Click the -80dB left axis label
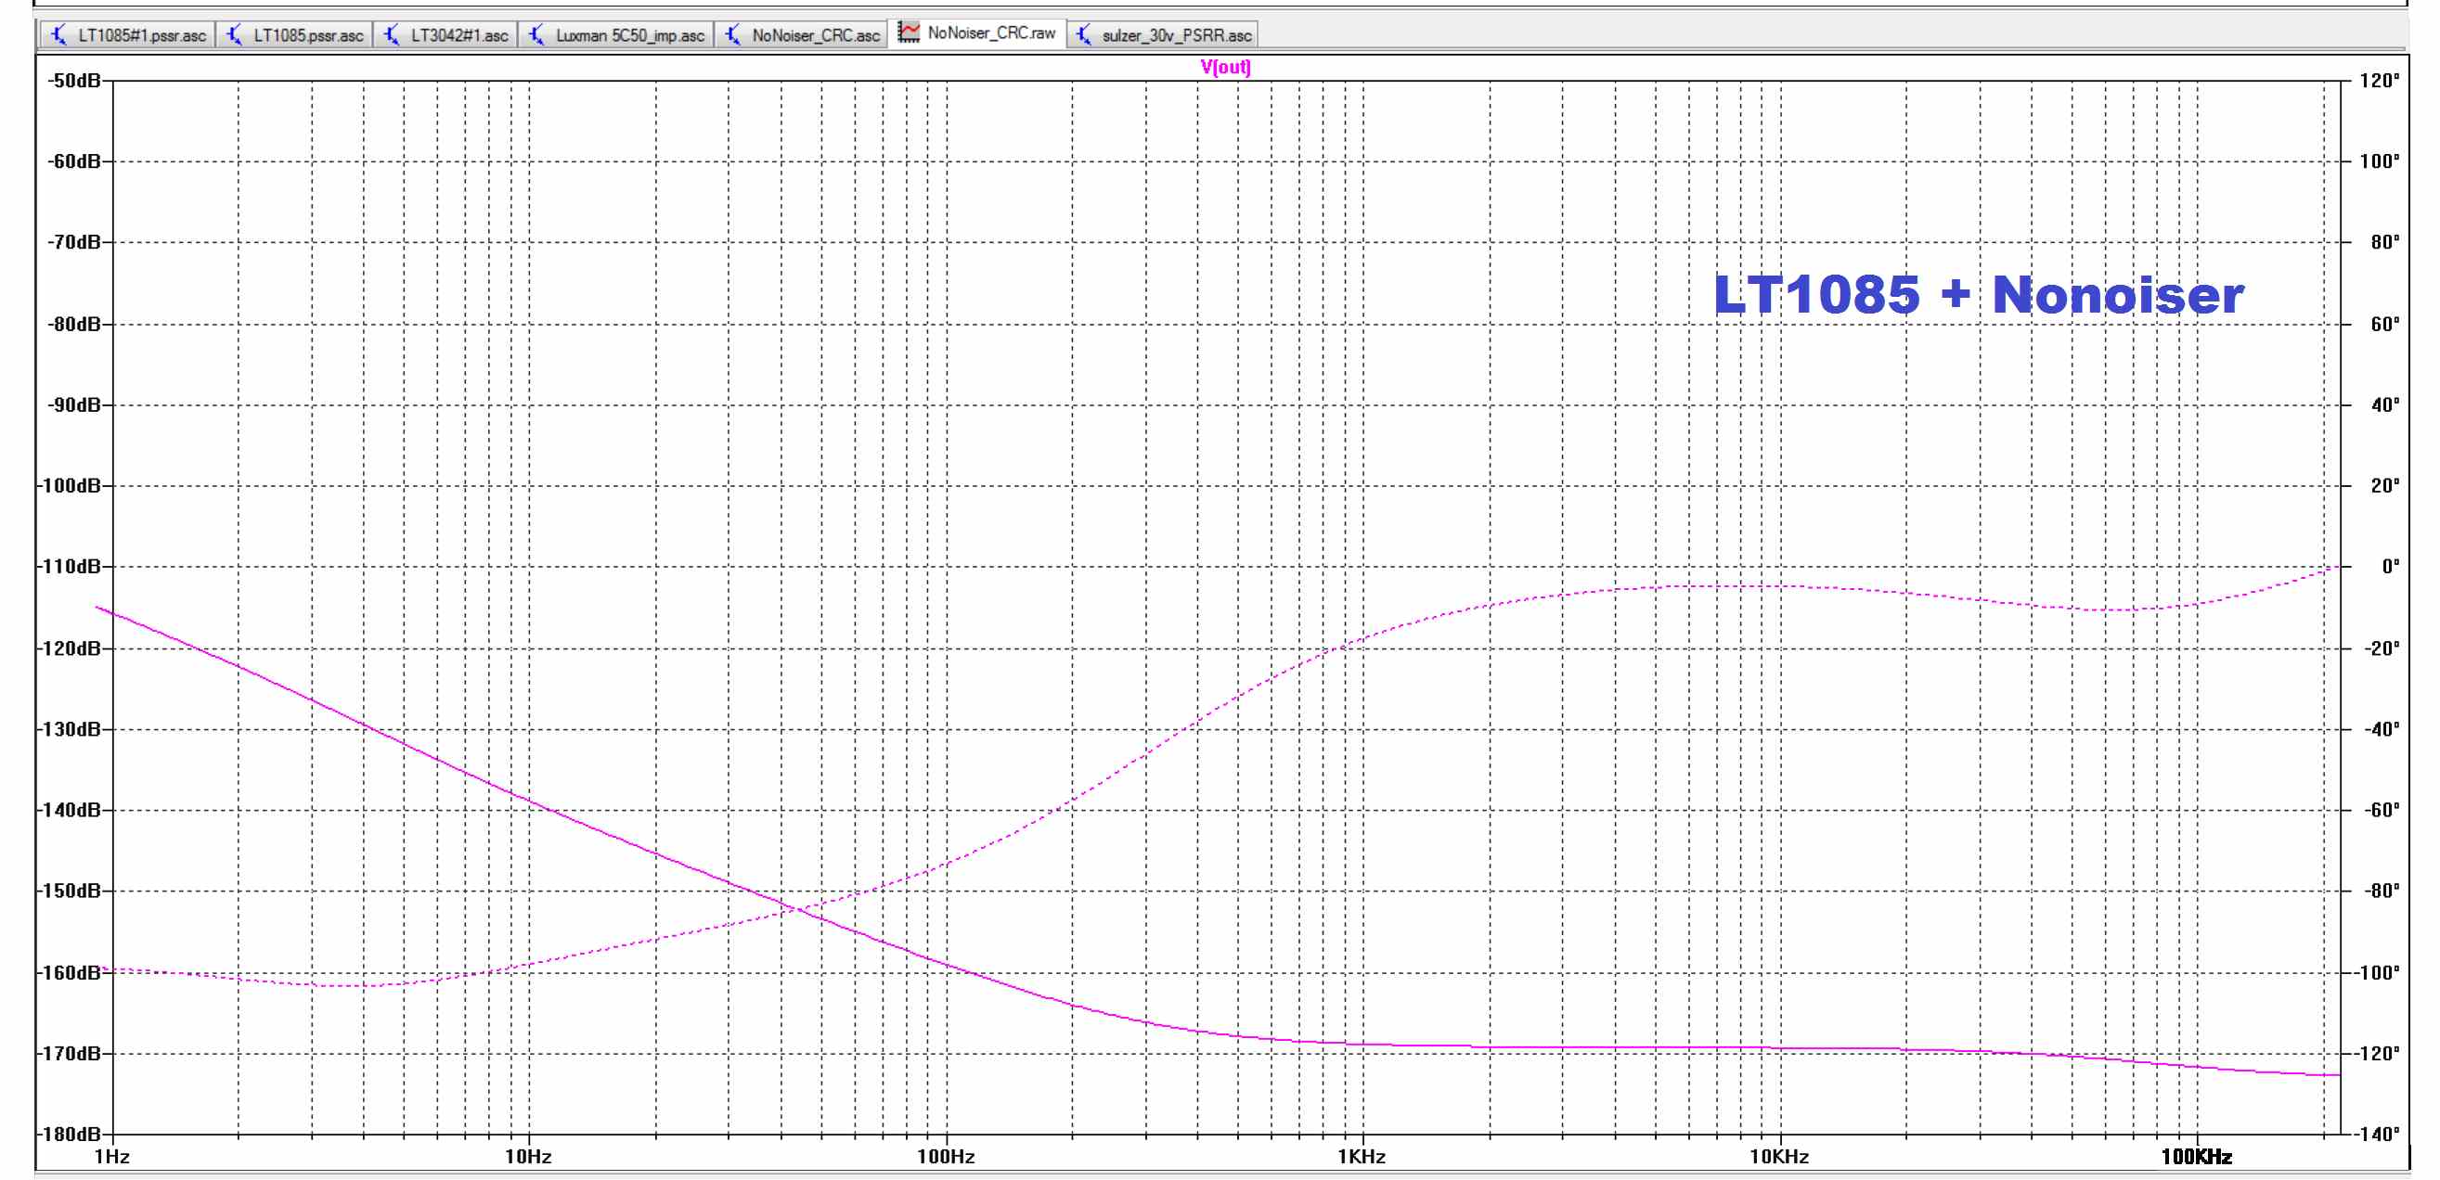 coord(74,324)
